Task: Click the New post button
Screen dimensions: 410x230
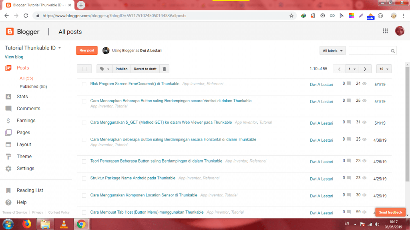Action: coord(87,50)
